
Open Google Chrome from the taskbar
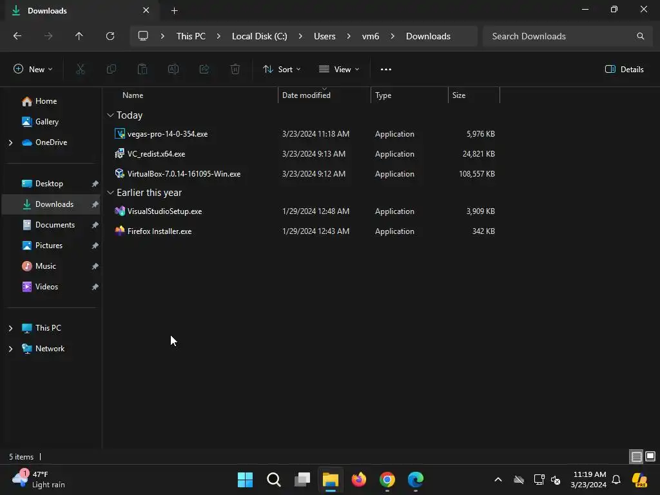pyautogui.click(x=387, y=480)
